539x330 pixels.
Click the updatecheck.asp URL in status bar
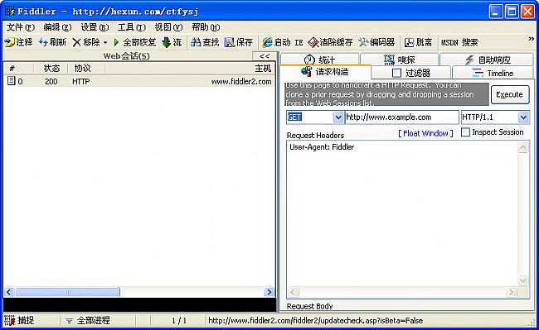(x=316, y=320)
